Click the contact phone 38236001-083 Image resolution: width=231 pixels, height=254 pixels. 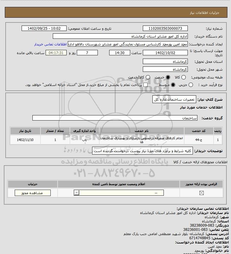pyautogui.click(x=195, y=230)
